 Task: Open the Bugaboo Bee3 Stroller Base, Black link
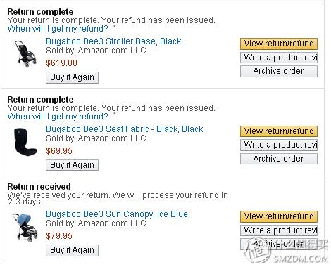[113, 41]
